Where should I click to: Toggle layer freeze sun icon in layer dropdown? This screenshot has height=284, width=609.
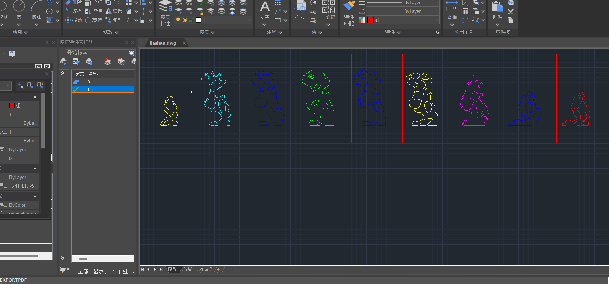pyautogui.click(x=185, y=20)
